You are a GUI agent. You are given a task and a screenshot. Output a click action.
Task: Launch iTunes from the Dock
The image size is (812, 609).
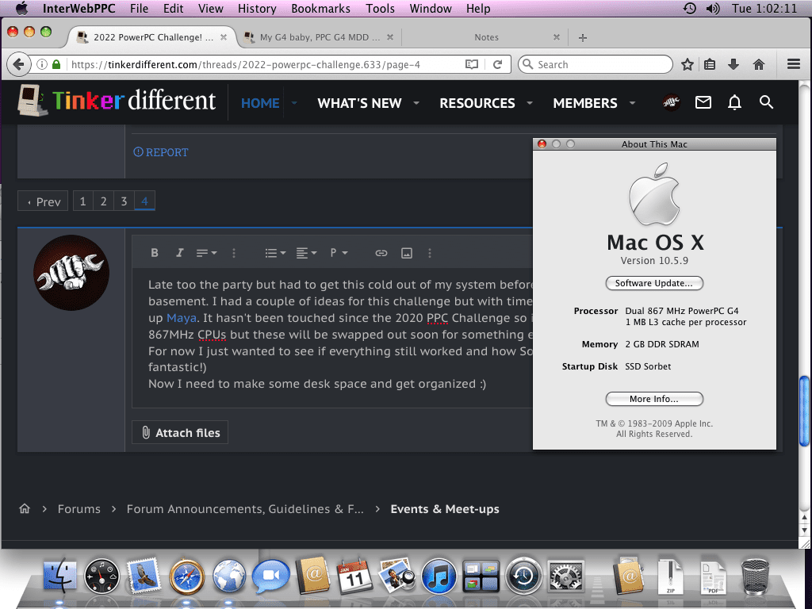tap(438, 576)
